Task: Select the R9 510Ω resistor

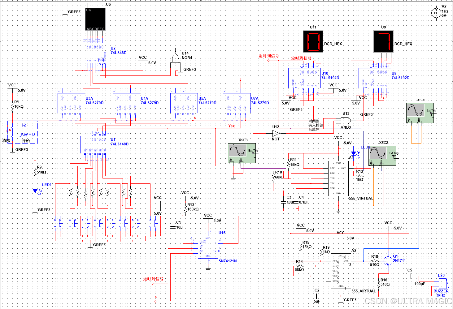Action: coord(35,172)
